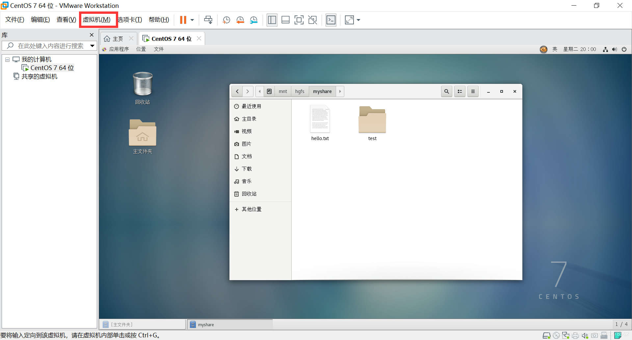Go forward in file manager
The height and width of the screenshot is (340, 632).
(248, 91)
